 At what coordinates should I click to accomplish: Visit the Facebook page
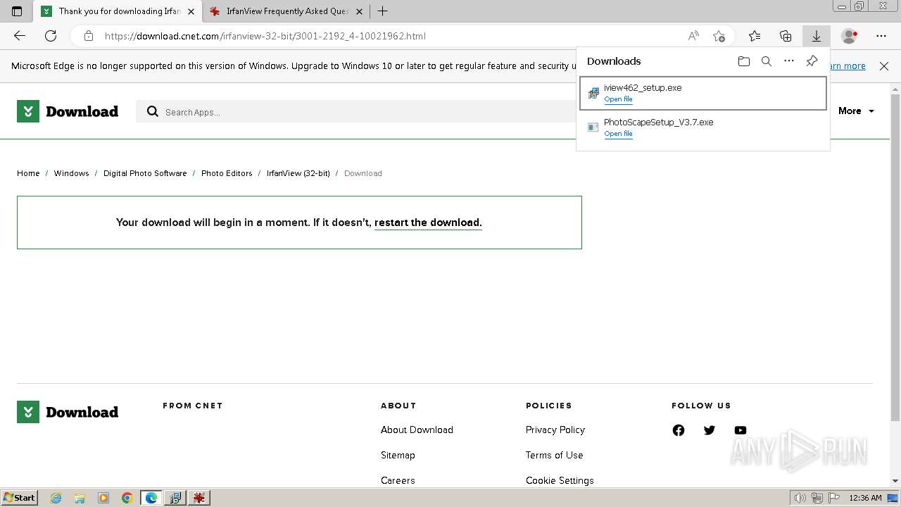(x=679, y=430)
